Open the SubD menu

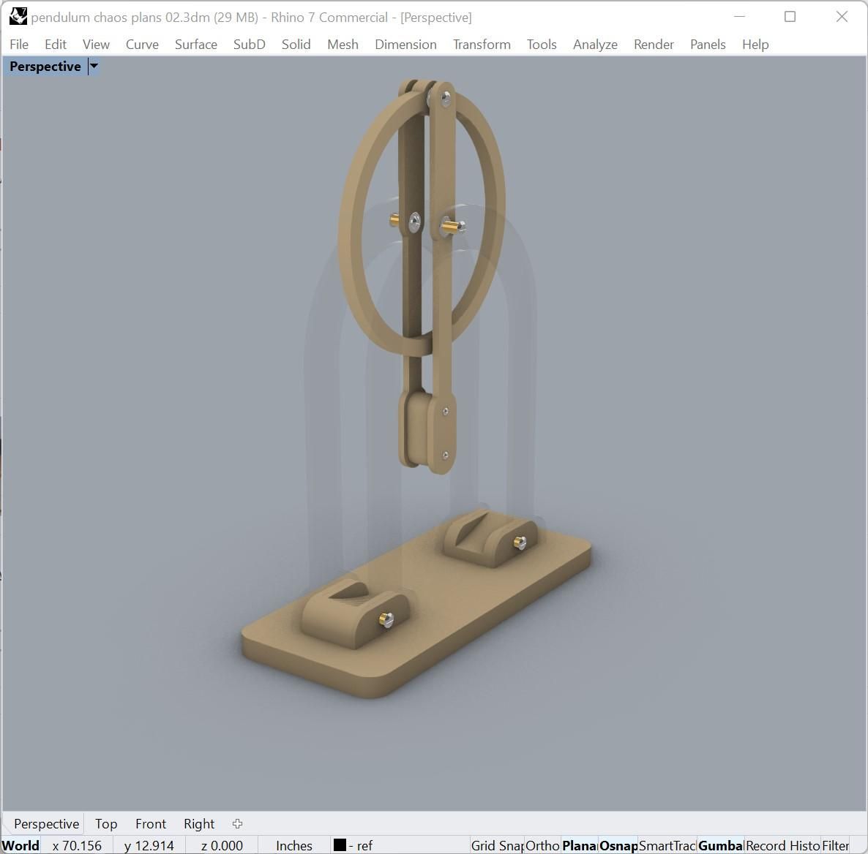[x=249, y=44]
